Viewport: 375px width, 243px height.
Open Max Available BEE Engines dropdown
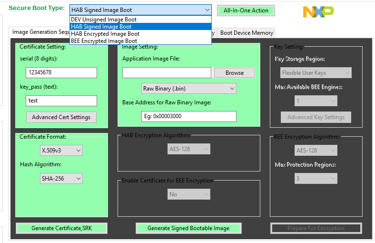pos(316,101)
